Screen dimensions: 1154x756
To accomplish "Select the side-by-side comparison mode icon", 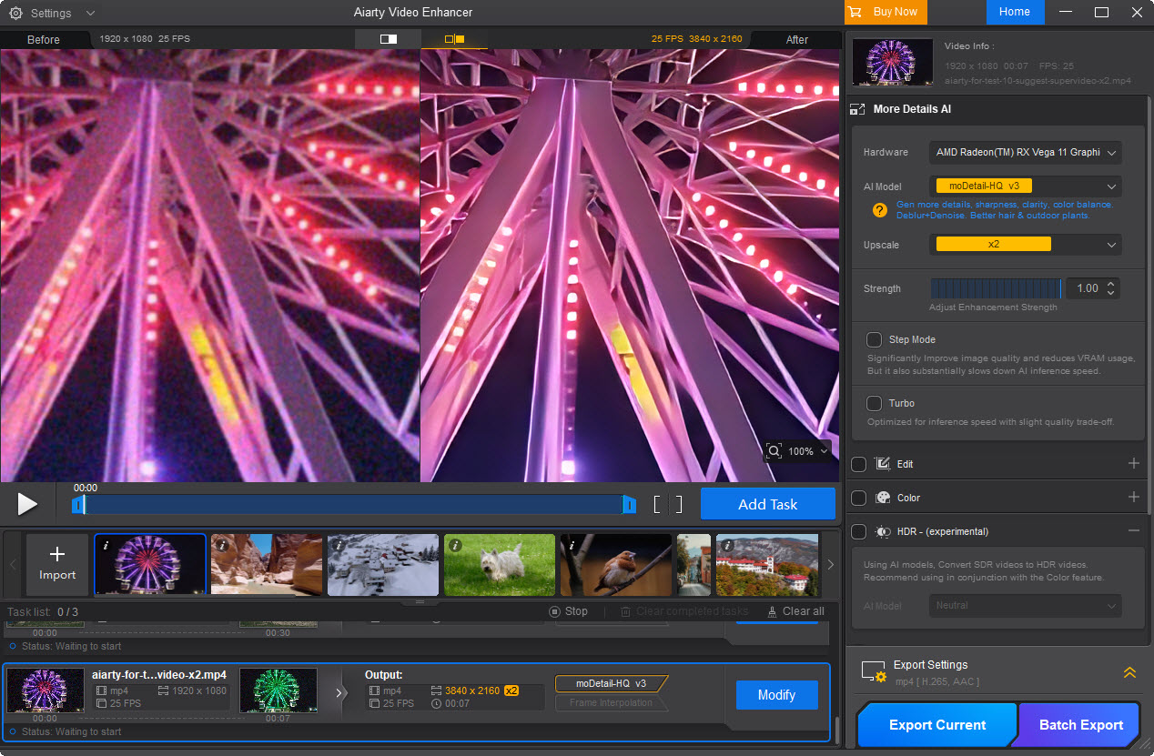I will pos(454,39).
